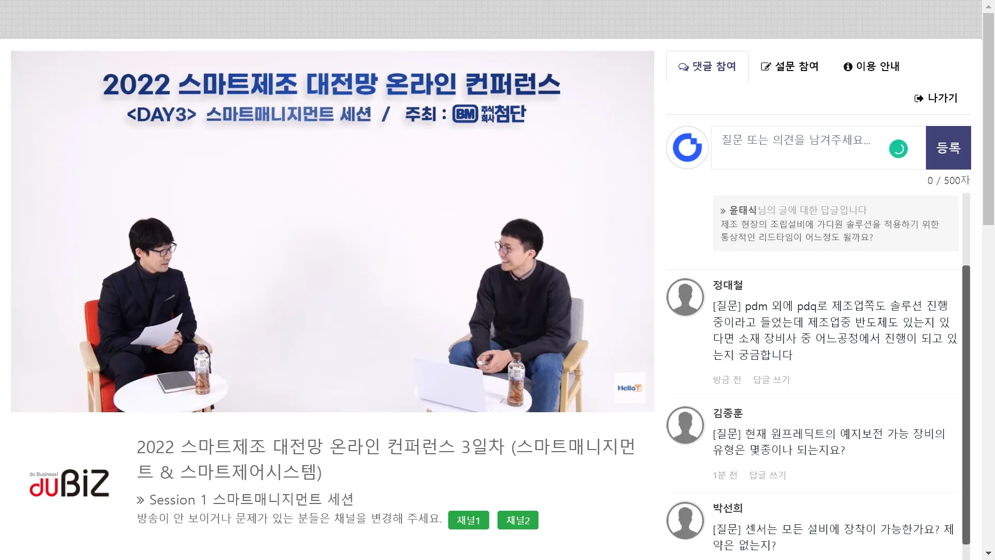The image size is (995, 560).
Task: Open the 이용 안내 tab
Action: [x=872, y=66]
